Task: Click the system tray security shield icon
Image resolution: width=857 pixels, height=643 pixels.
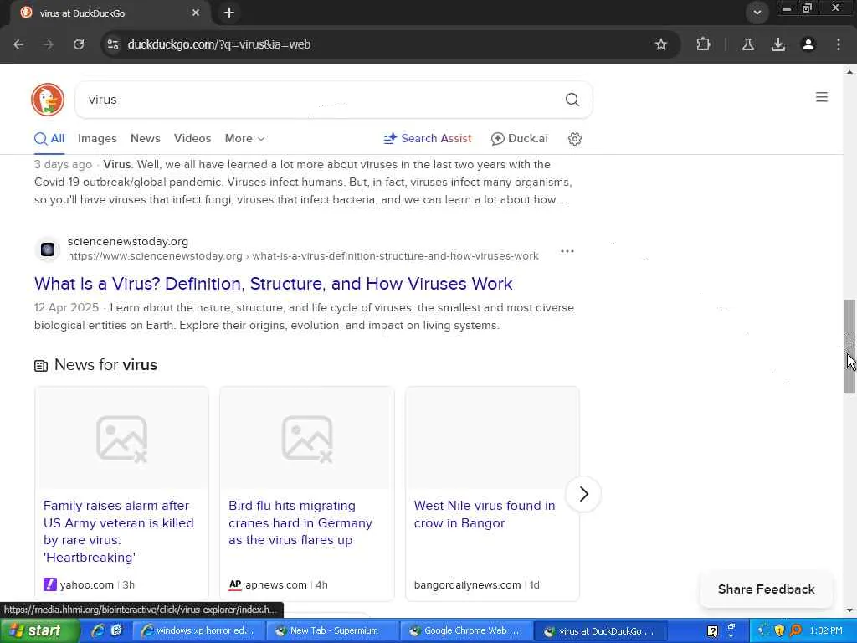Action: [x=779, y=631]
